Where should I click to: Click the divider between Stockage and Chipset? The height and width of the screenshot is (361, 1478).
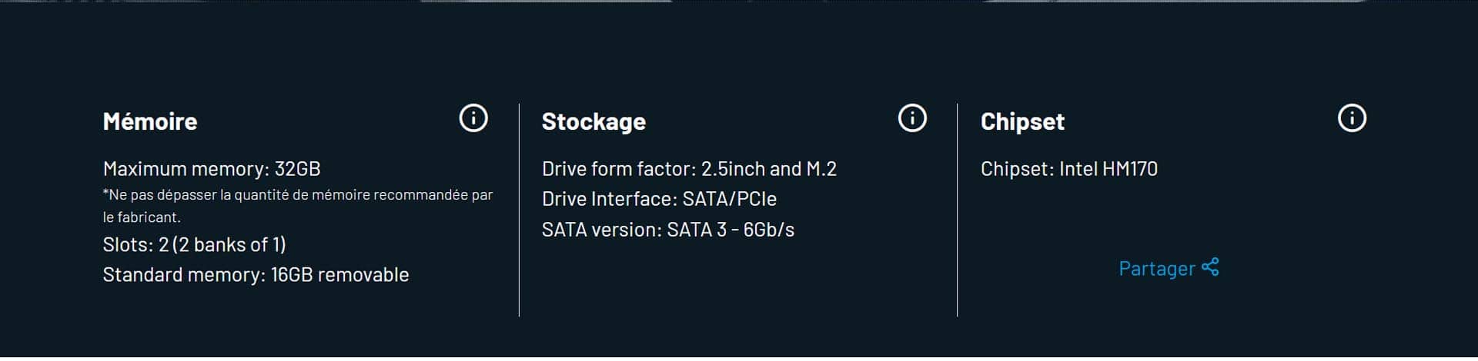pyautogui.click(x=958, y=210)
